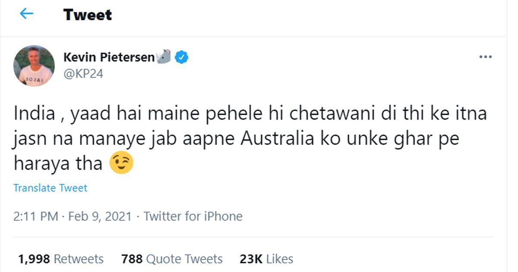Open Kevin Pietersen's profile photo
Image resolution: width=518 pixels, height=272 pixels.
coord(34,66)
